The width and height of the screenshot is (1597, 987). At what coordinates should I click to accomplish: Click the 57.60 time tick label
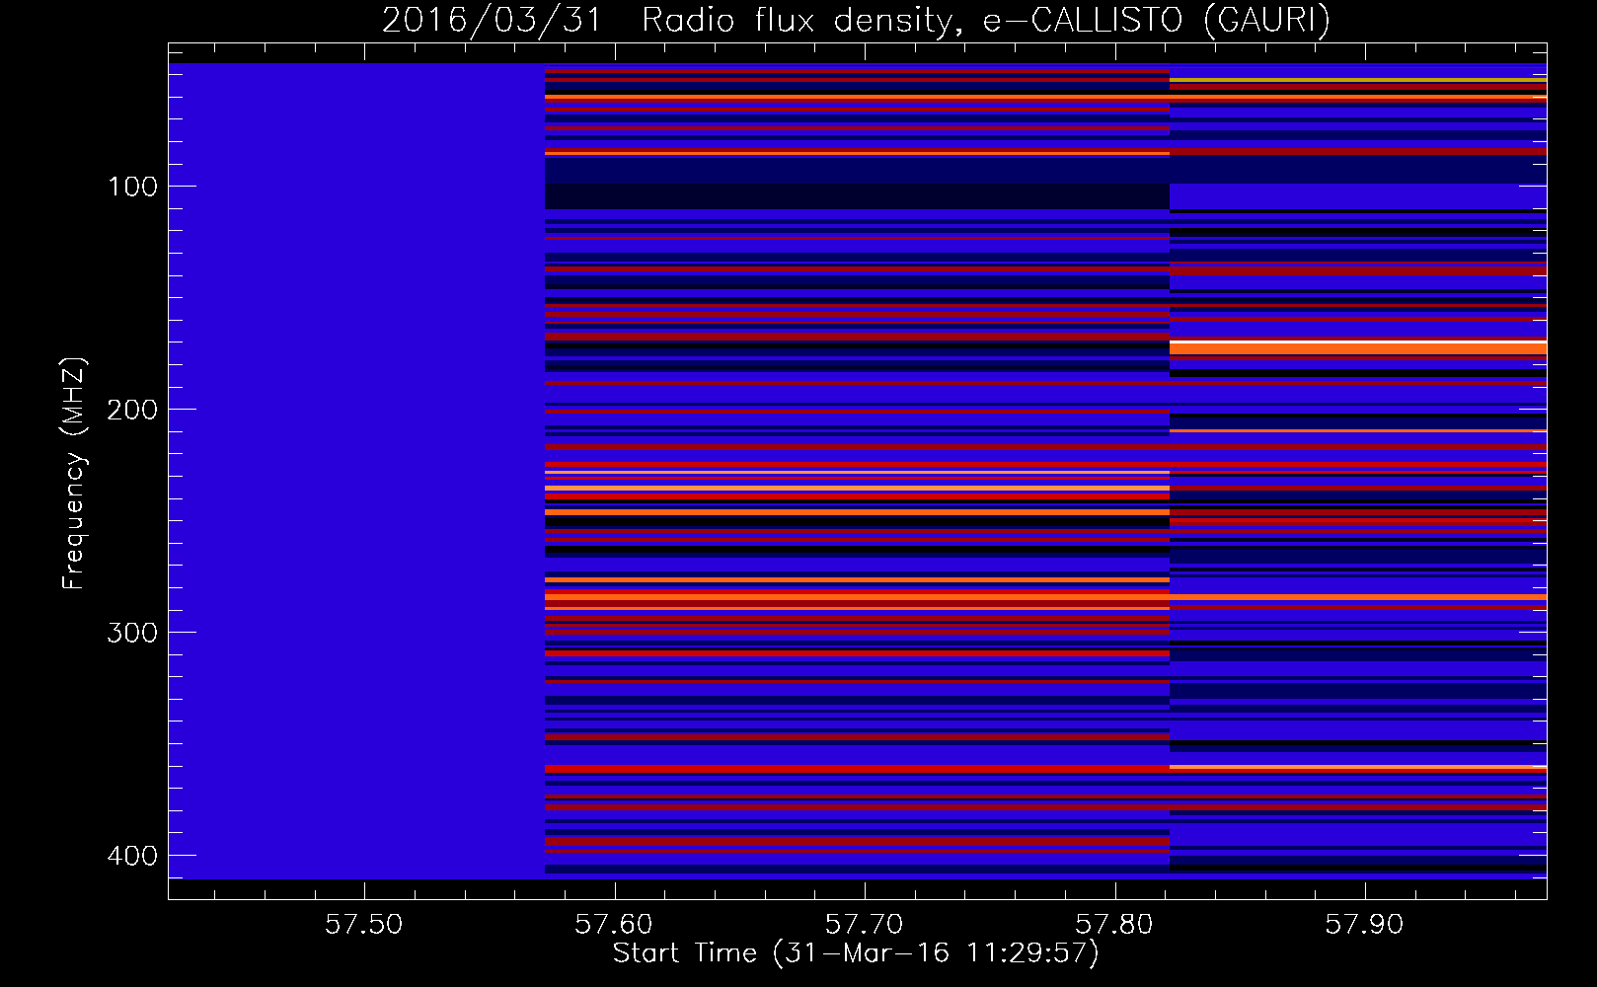614,924
